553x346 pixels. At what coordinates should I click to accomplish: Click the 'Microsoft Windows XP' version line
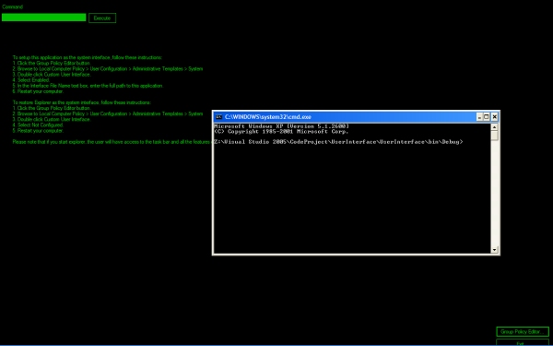281,126
